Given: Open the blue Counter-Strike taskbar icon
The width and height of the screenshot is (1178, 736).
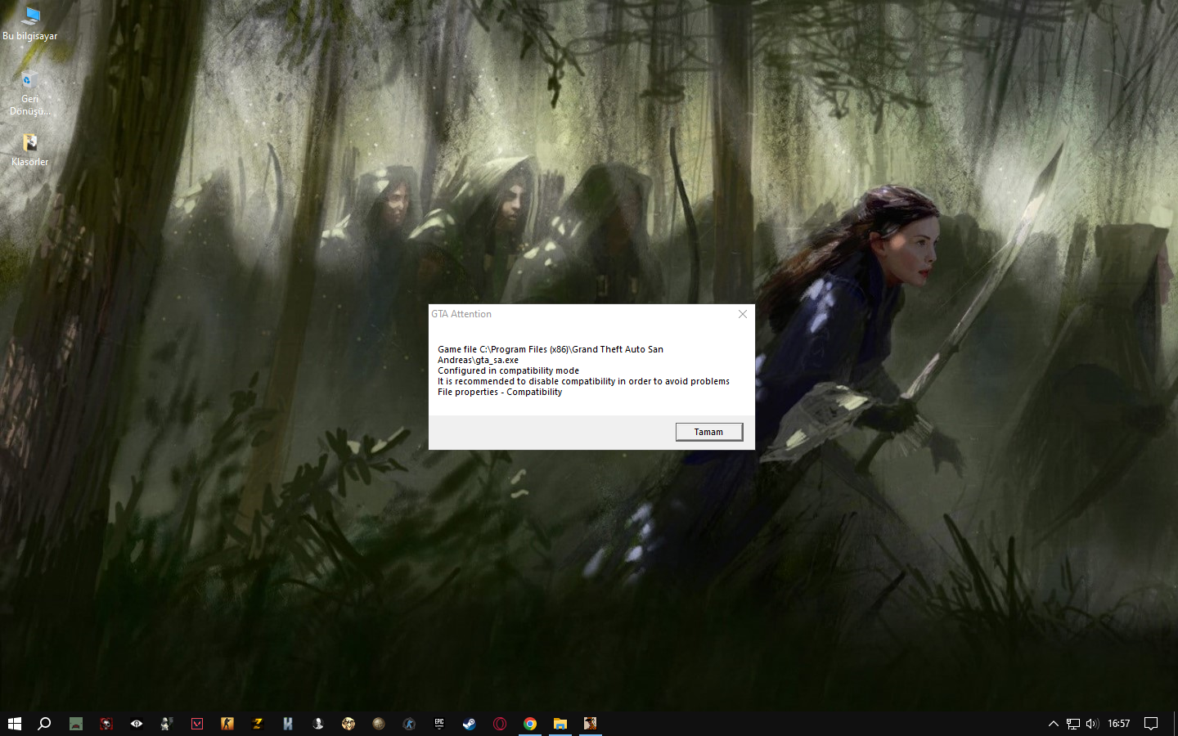Looking at the screenshot, I should click(x=409, y=724).
